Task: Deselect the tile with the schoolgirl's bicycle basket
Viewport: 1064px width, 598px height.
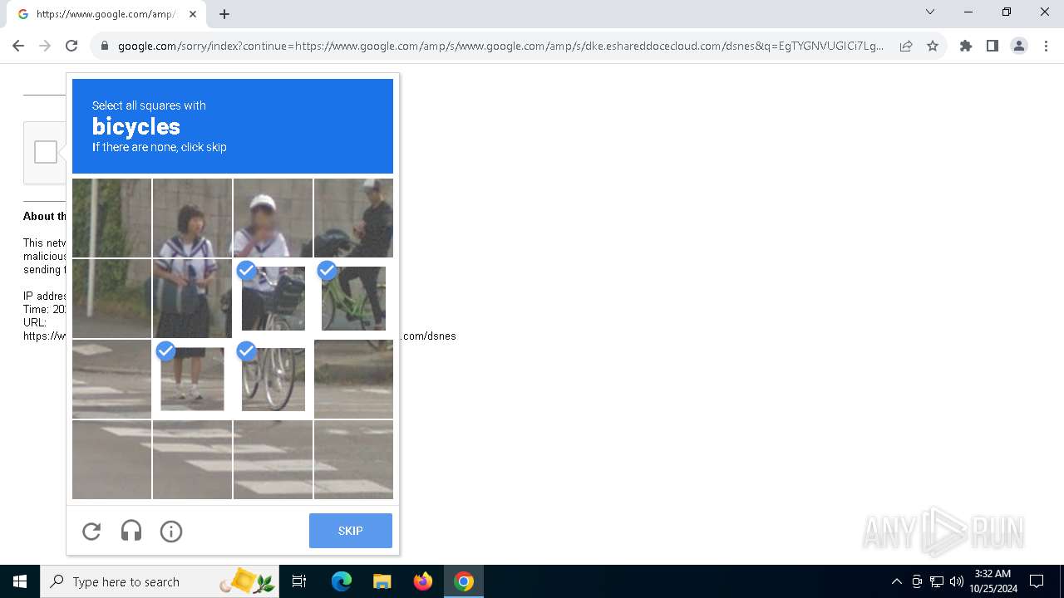Action: coord(273,298)
